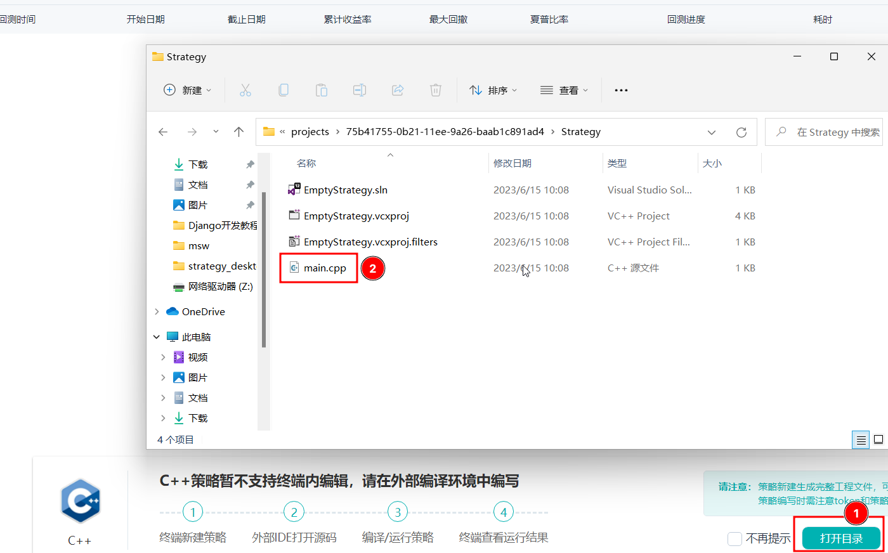Click the Rename icon in toolbar
888x553 pixels.
[x=360, y=90]
